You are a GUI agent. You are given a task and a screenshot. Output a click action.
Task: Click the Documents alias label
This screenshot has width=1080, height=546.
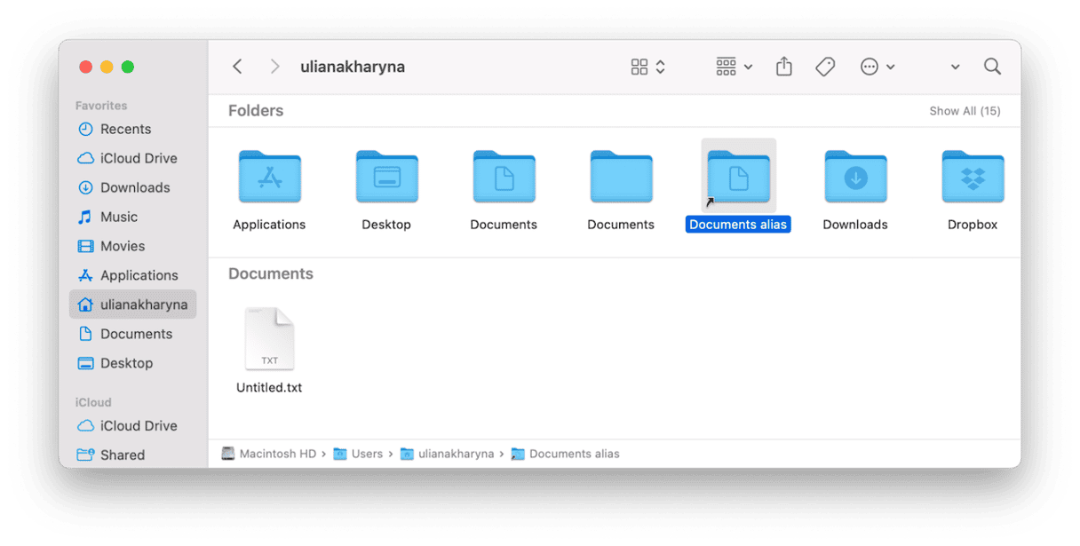click(x=738, y=225)
